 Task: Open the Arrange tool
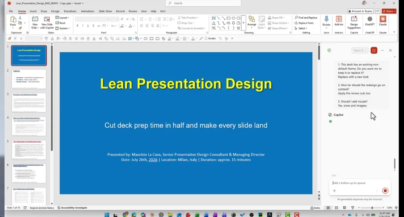tap(252, 21)
